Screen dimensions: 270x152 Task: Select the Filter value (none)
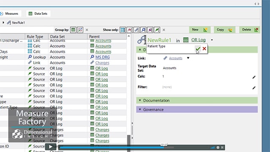(167, 87)
